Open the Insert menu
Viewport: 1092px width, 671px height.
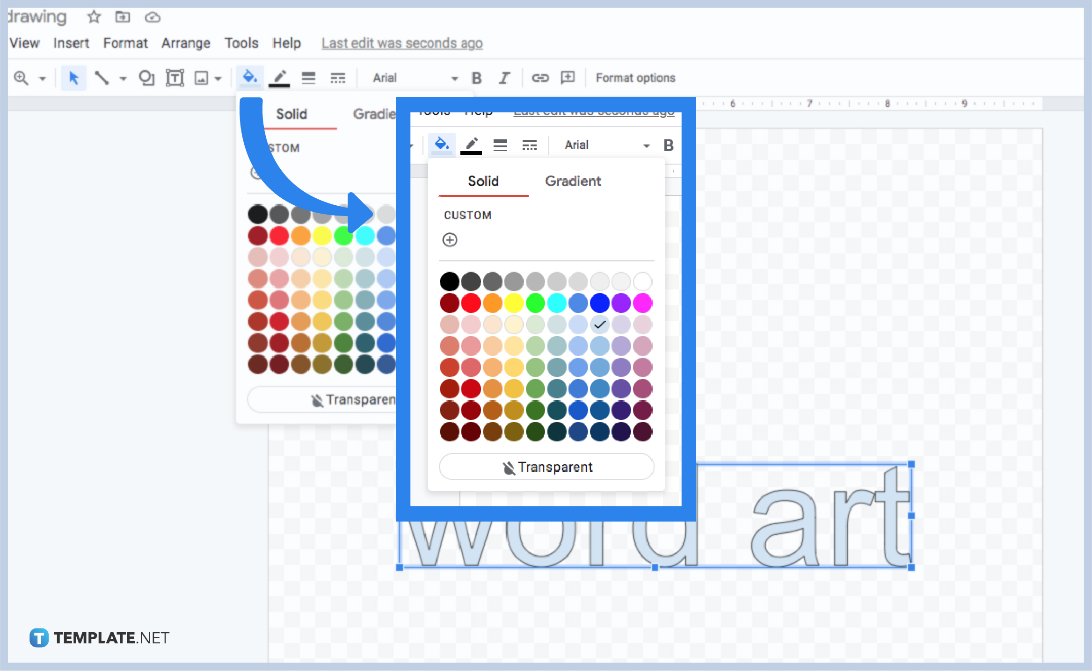[71, 43]
